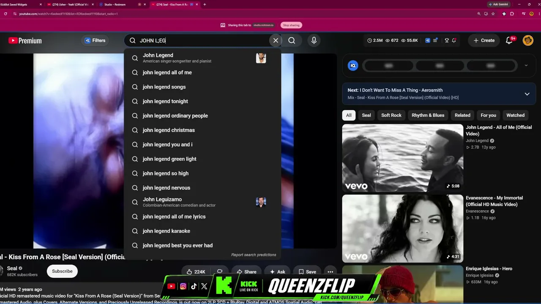The height and width of the screenshot is (304, 541).
Task: Open the trophy icon in the stats bar
Action: click(447, 41)
